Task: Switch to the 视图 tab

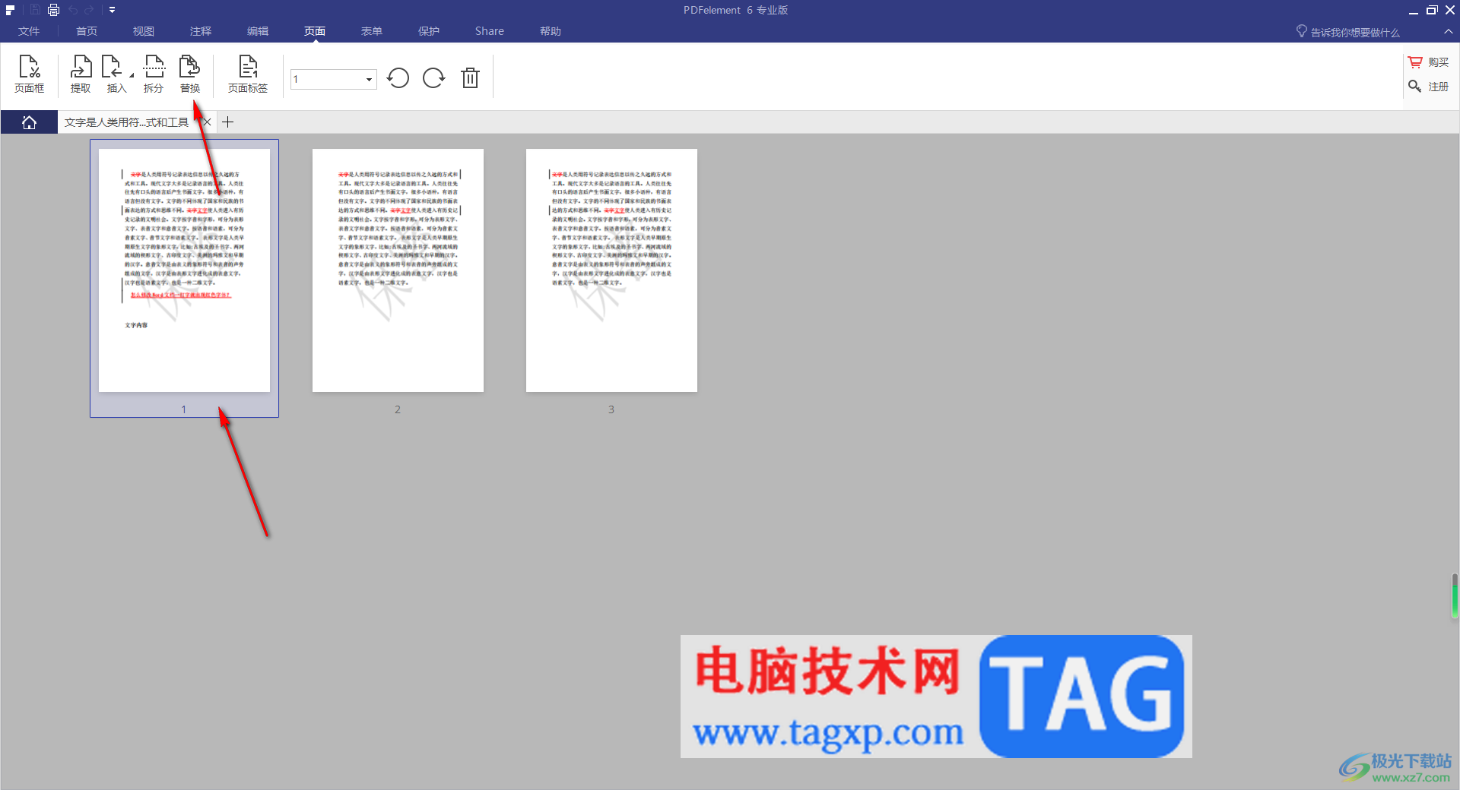Action: [144, 31]
